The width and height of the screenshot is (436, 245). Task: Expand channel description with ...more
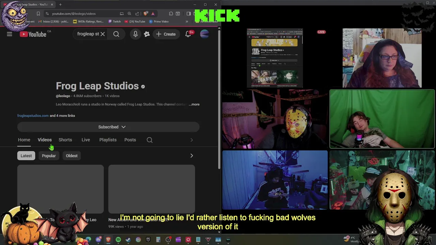coord(194,104)
